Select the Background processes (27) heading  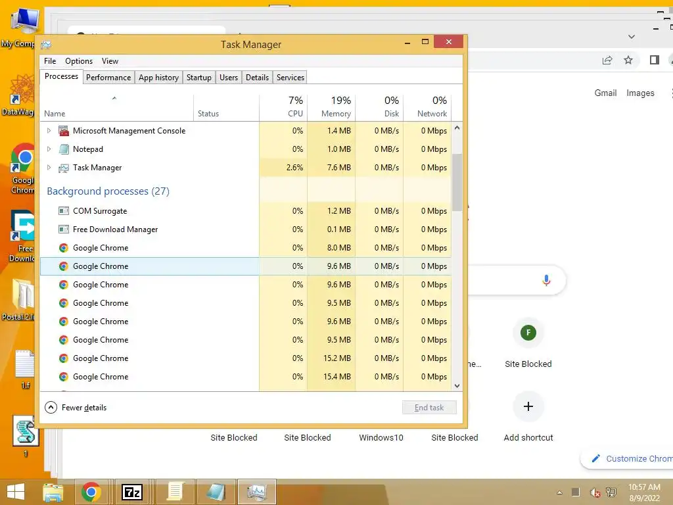pos(108,191)
